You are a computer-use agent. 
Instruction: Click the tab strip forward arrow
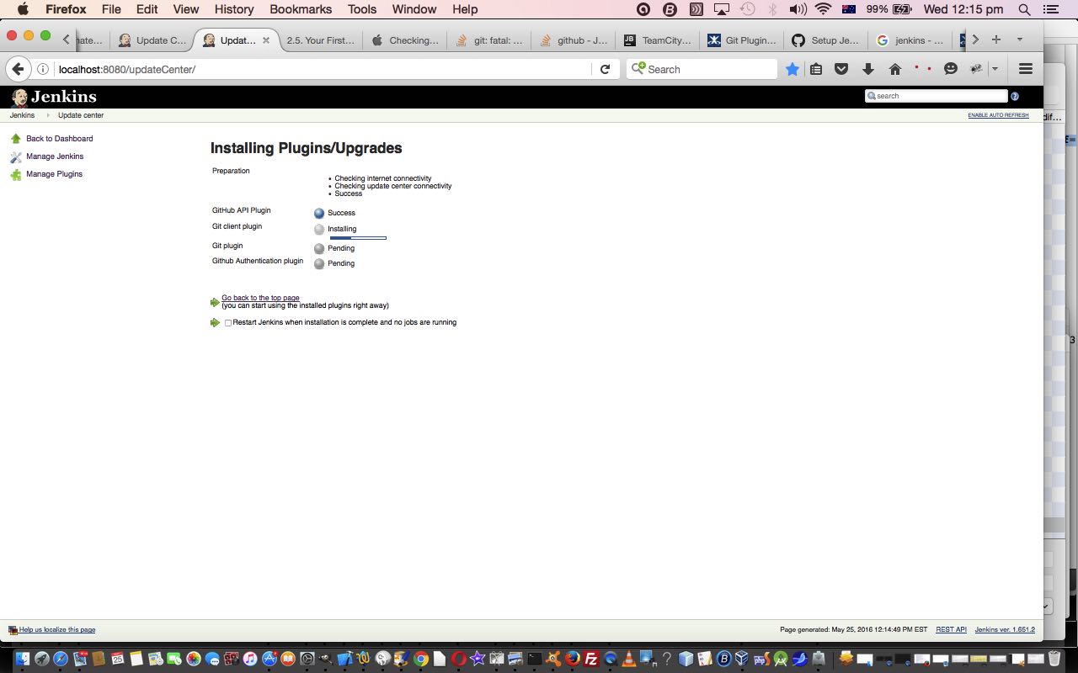click(x=975, y=40)
